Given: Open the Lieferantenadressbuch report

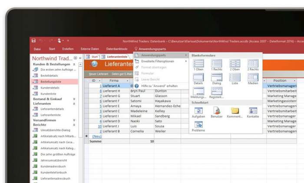Looking at the screenshot, I should [x=55, y=178].
